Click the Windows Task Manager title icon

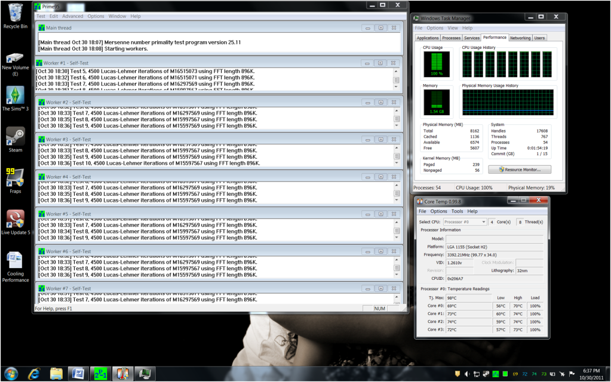[416, 19]
